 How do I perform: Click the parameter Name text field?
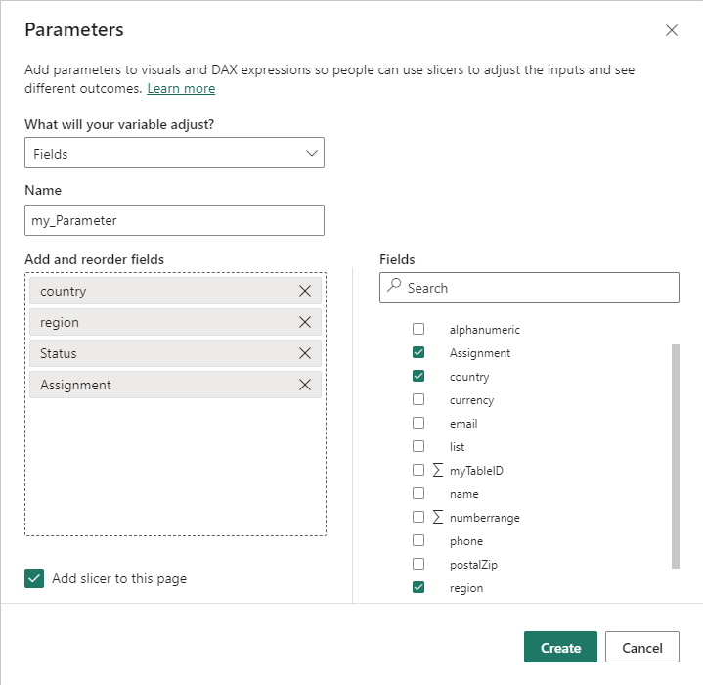point(174,220)
